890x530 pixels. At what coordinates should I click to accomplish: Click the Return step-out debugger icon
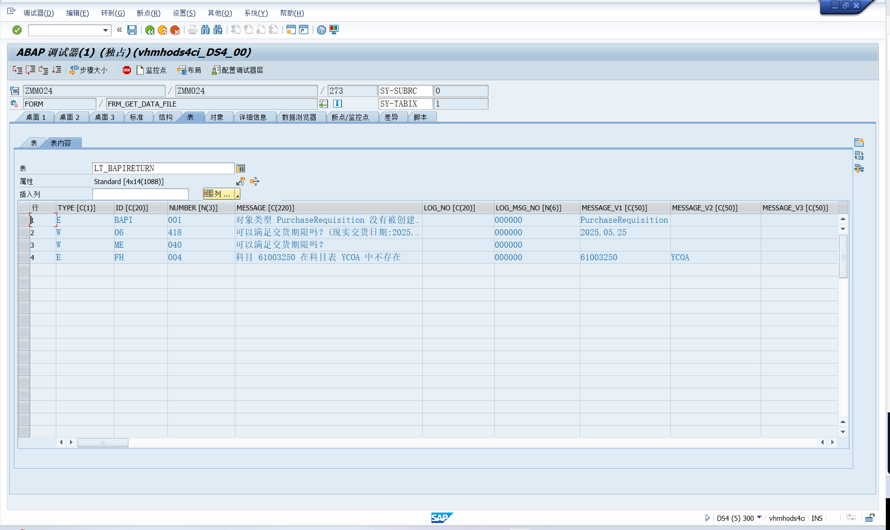click(x=43, y=70)
